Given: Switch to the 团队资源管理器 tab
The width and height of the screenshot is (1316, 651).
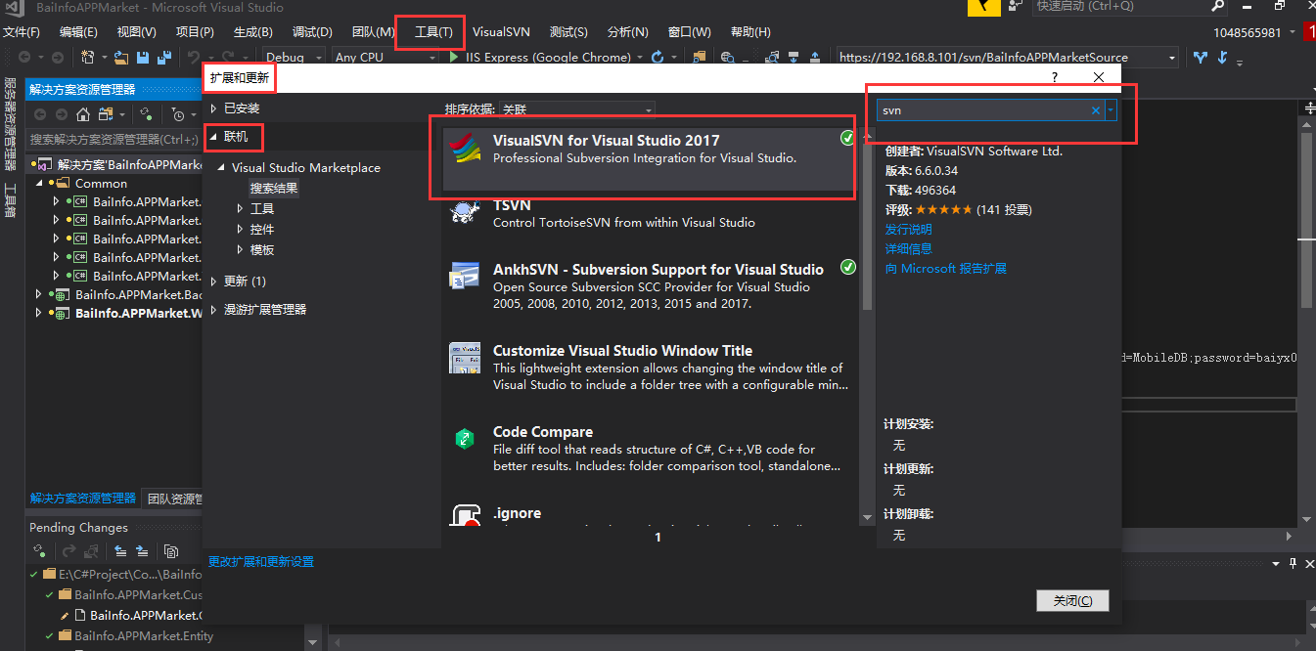Looking at the screenshot, I should 172,499.
